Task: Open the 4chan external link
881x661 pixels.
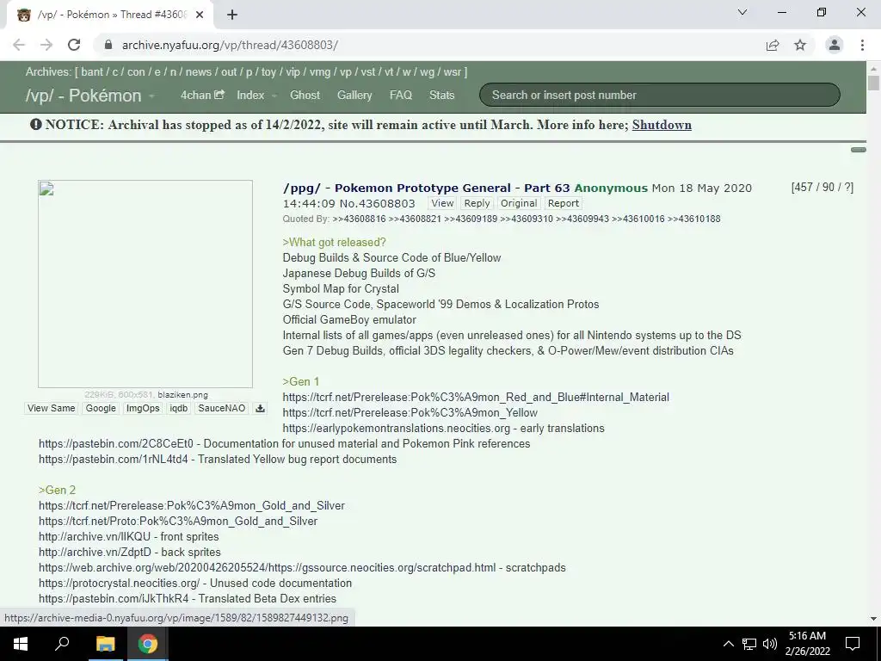Action: 202,95
